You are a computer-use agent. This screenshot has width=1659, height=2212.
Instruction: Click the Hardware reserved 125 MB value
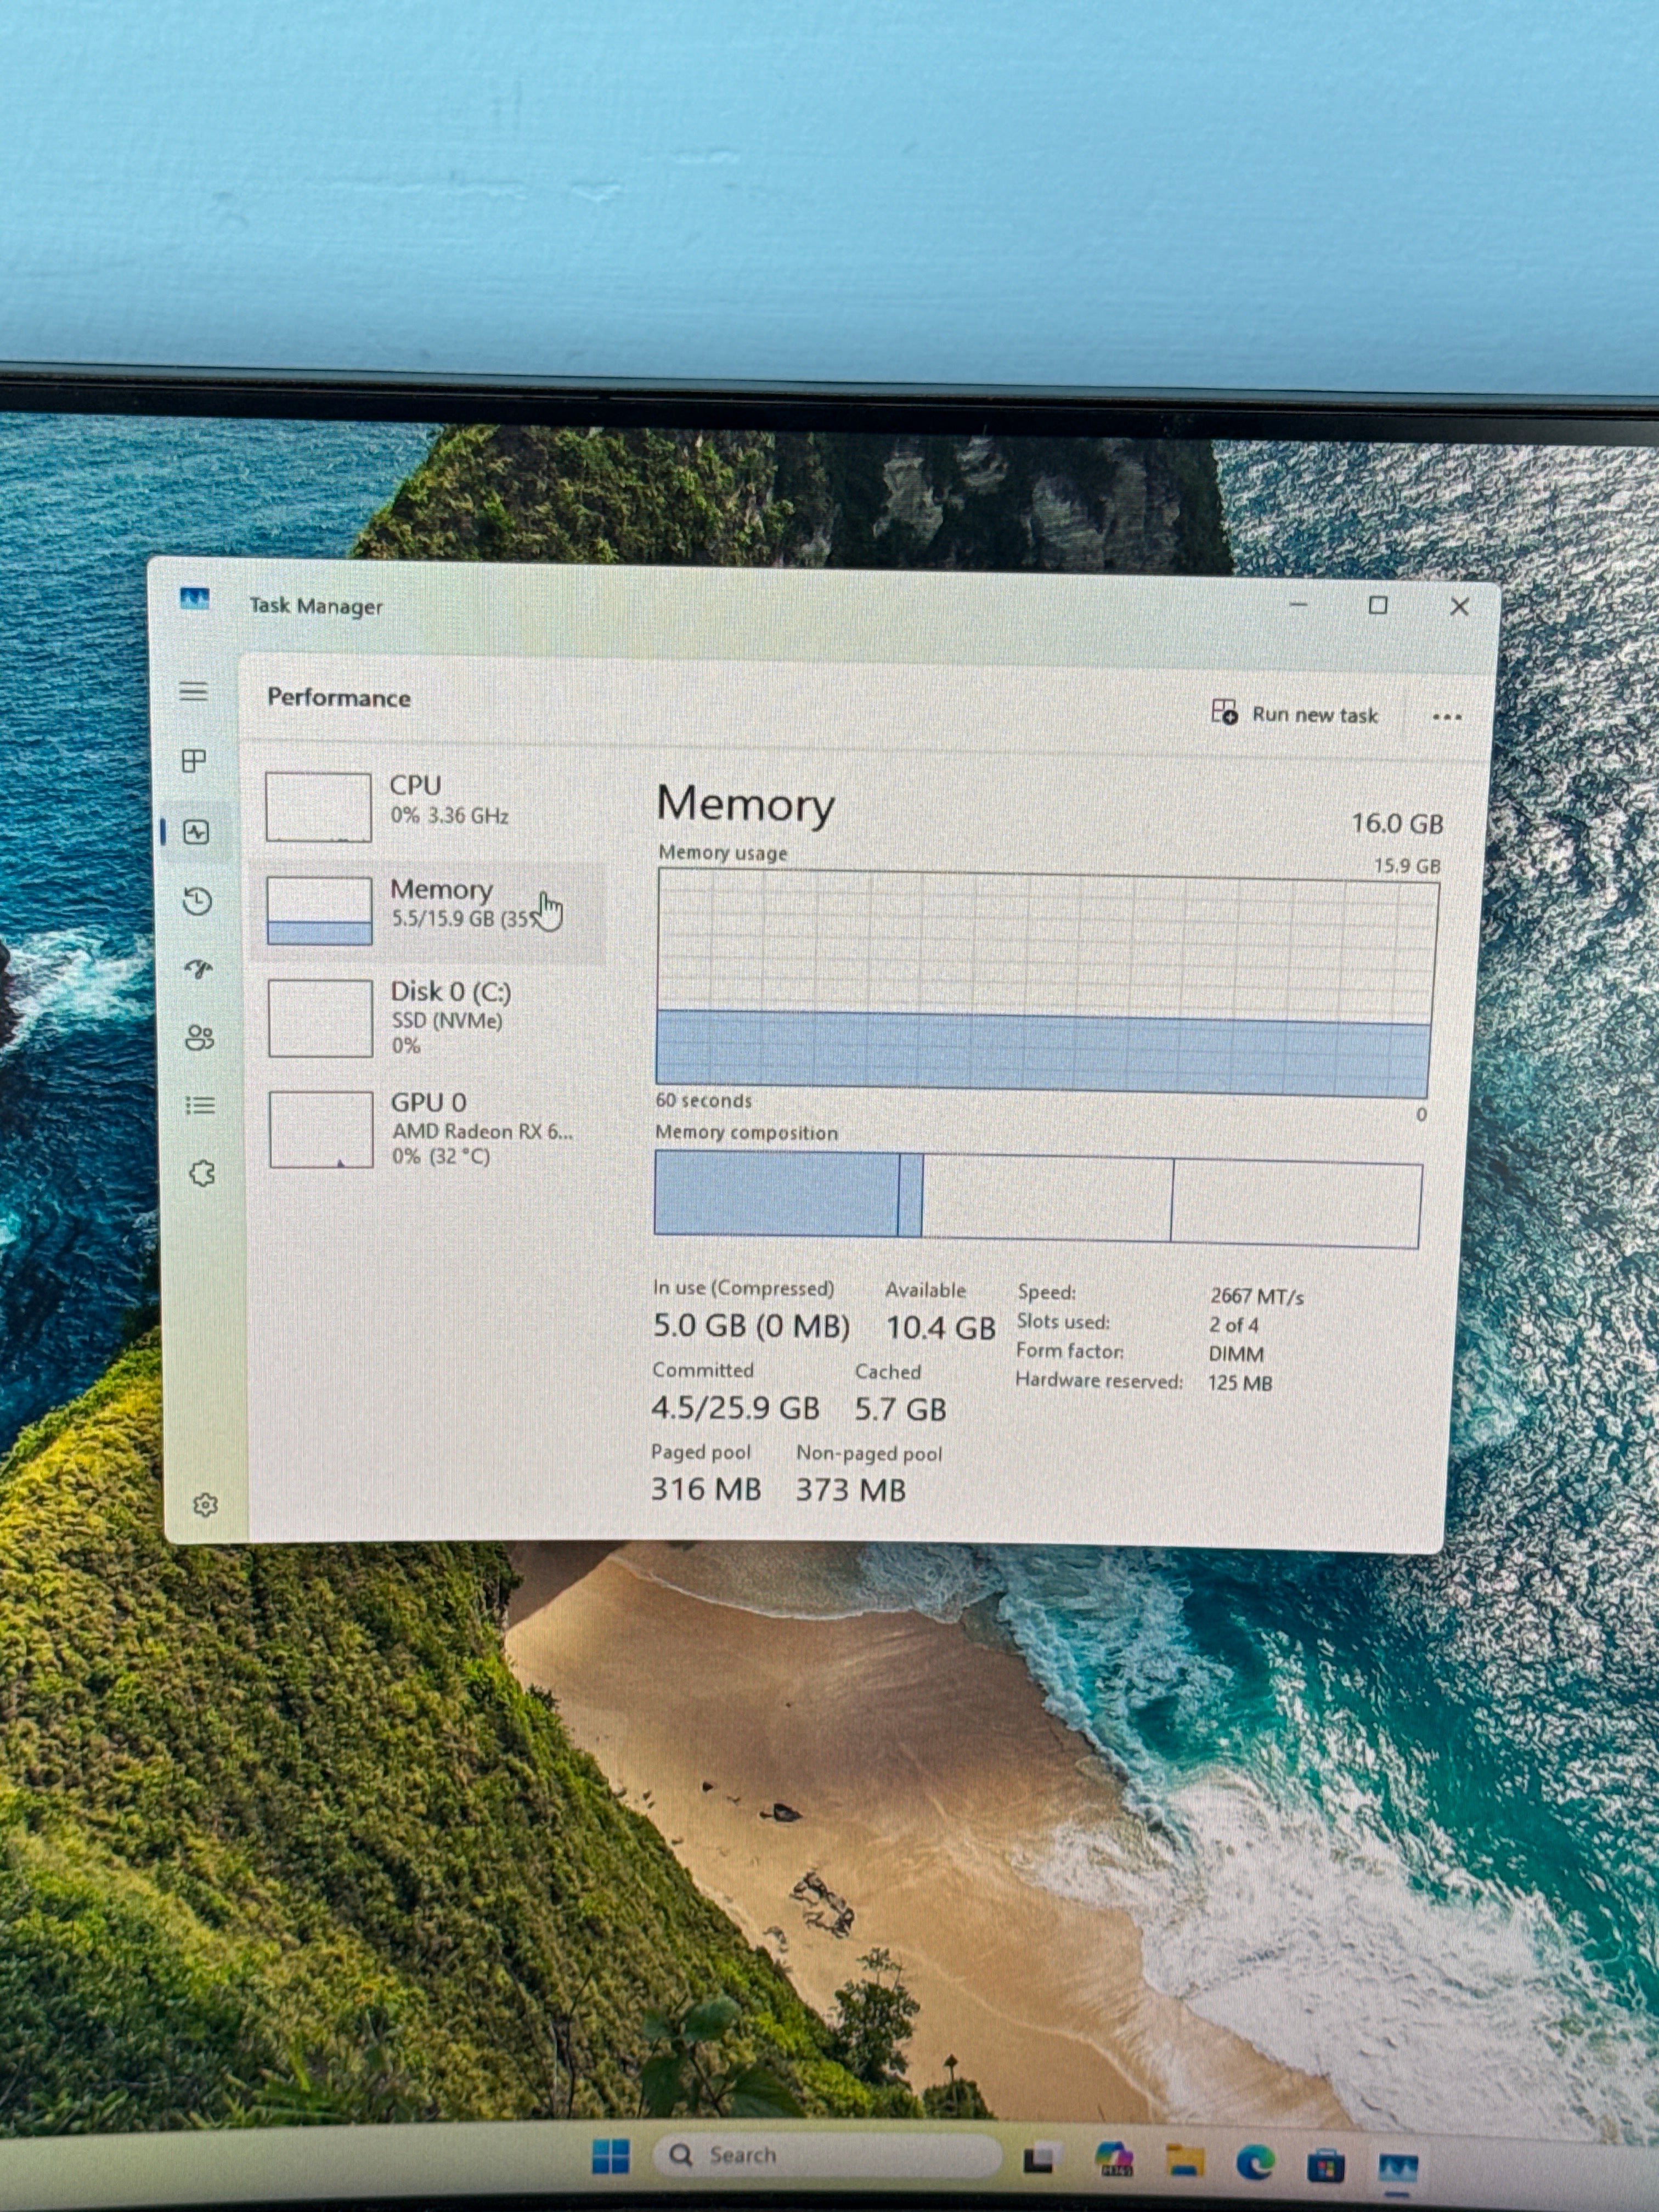pos(1240,1383)
